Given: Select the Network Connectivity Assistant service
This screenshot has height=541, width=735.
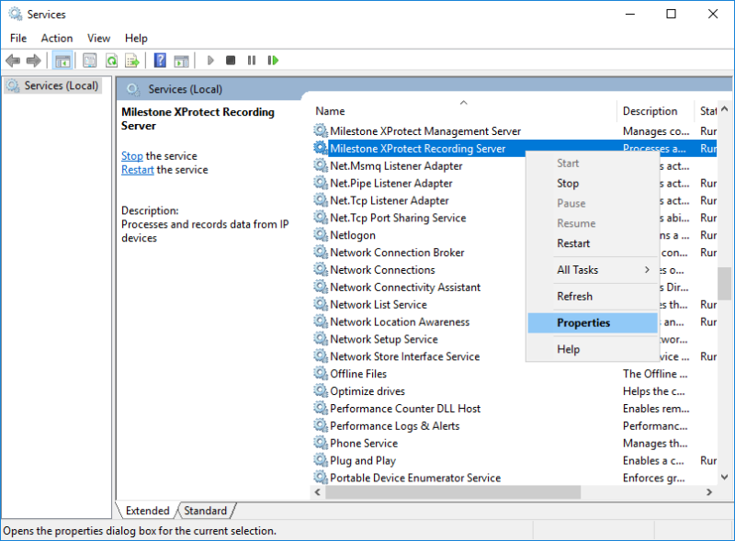Looking at the screenshot, I should tap(405, 287).
